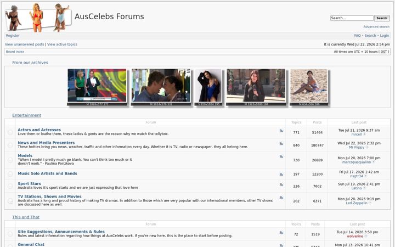The image size is (395, 247).
Task: Open archive thumbnail of couple face to face
Action: (161, 87)
